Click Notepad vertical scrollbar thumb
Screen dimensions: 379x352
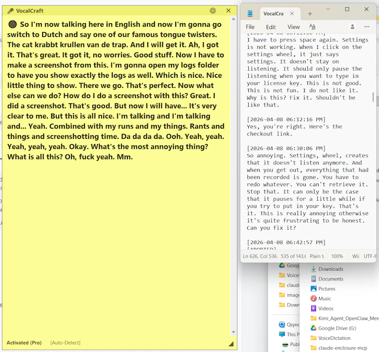pos(373,97)
